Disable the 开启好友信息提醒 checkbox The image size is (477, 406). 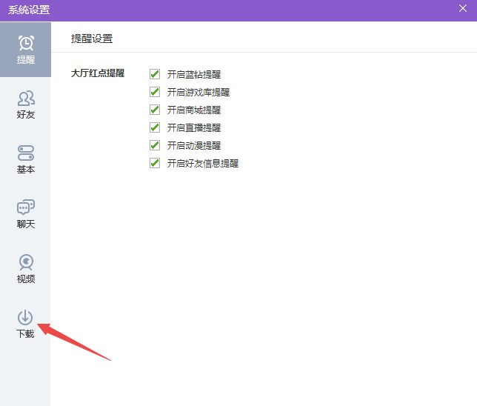point(155,163)
